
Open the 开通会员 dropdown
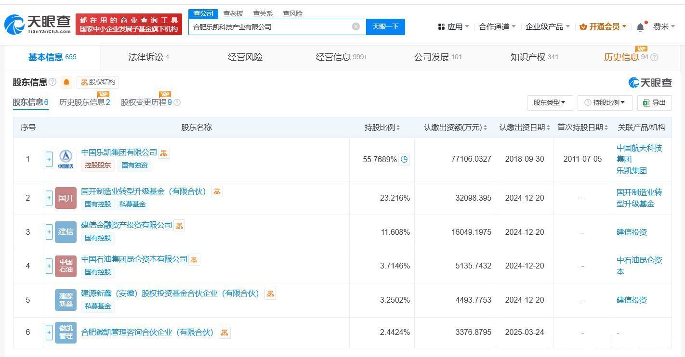[x=603, y=27]
